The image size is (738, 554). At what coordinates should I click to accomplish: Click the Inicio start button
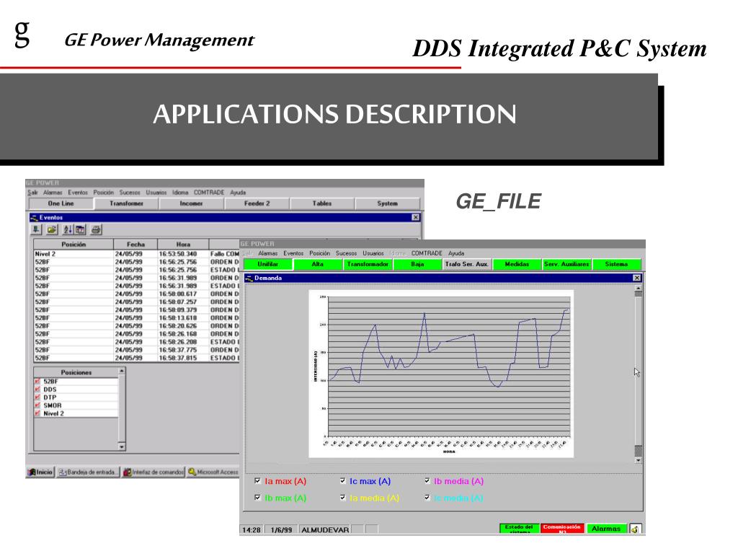coord(40,472)
